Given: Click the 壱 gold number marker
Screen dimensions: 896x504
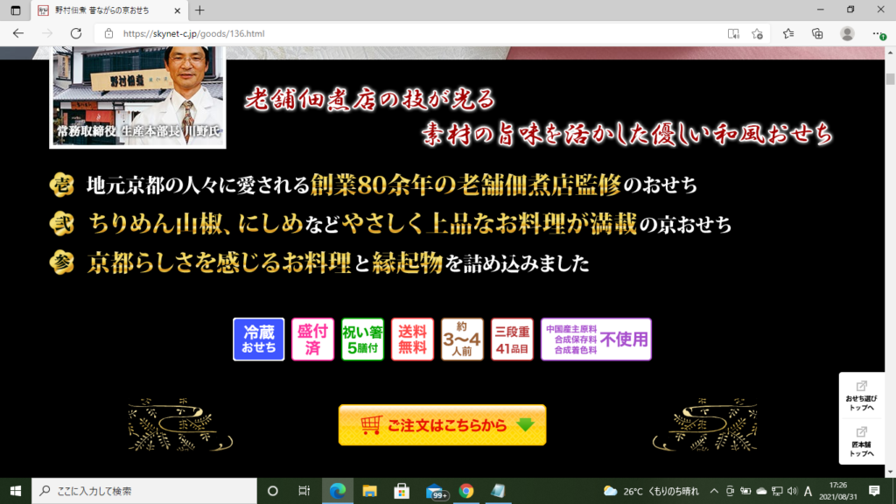Looking at the screenshot, I should pos(62,185).
